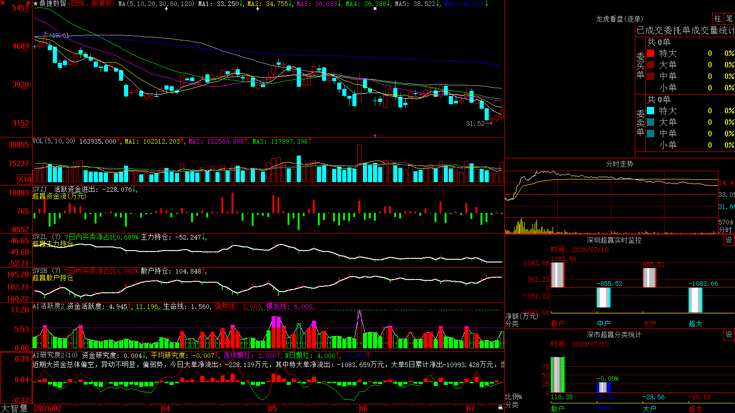Click the 超赢资金流(万元) label
The height and width of the screenshot is (413, 735).
click(59, 196)
